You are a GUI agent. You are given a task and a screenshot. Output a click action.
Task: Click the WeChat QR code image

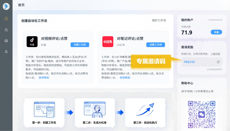point(202,114)
